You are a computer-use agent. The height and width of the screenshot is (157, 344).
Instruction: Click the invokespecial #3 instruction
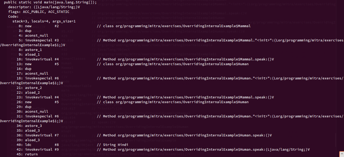(x=42, y=40)
